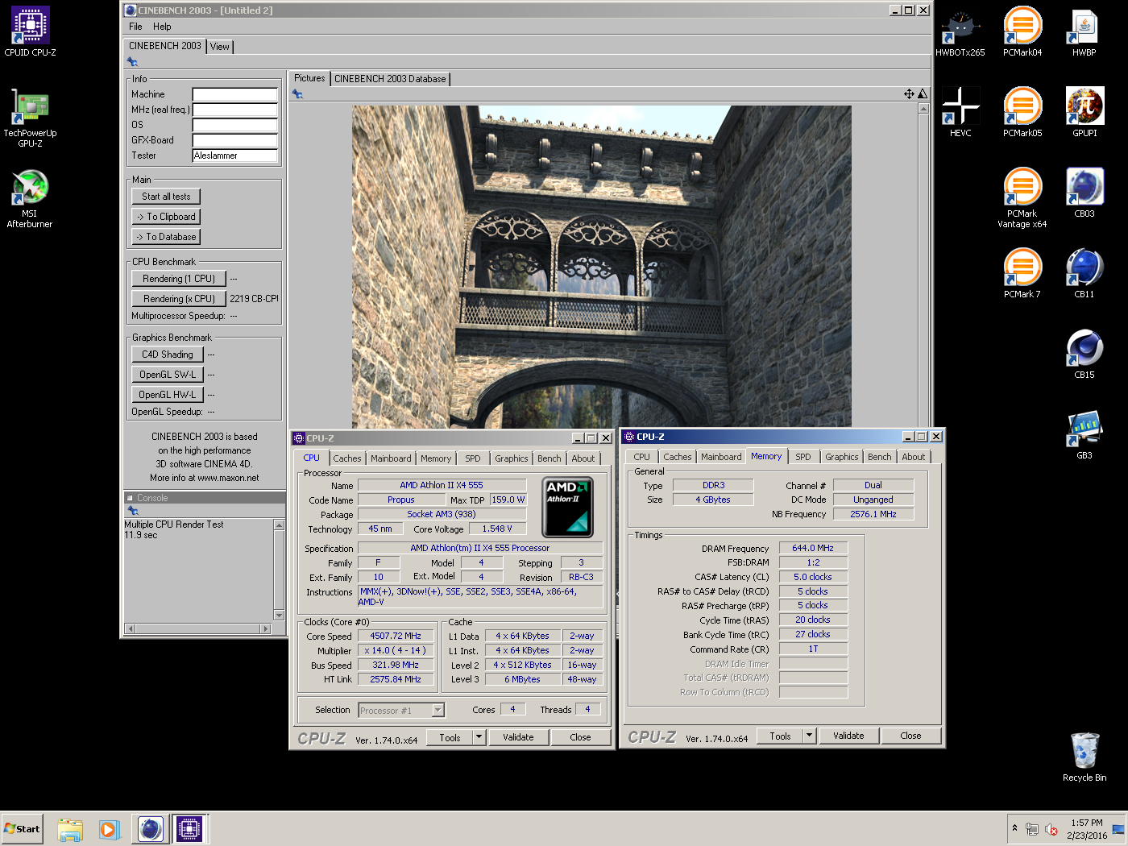This screenshot has width=1128, height=846.
Task: Open CPUID CPU-Z desktop shortcut
Action: coord(30,32)
